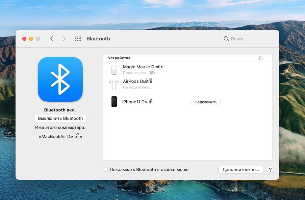This screenshot has height=200, width=305.
Task: Click the 'Подключено' status text
Action: pos(134,73)
